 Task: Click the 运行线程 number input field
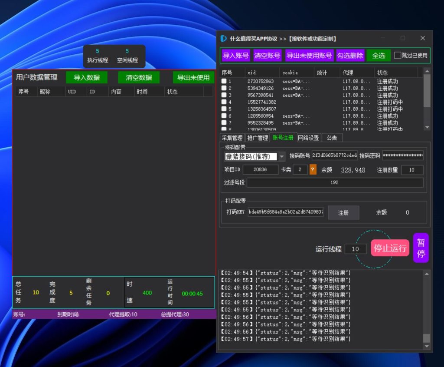tap(356, 249)
